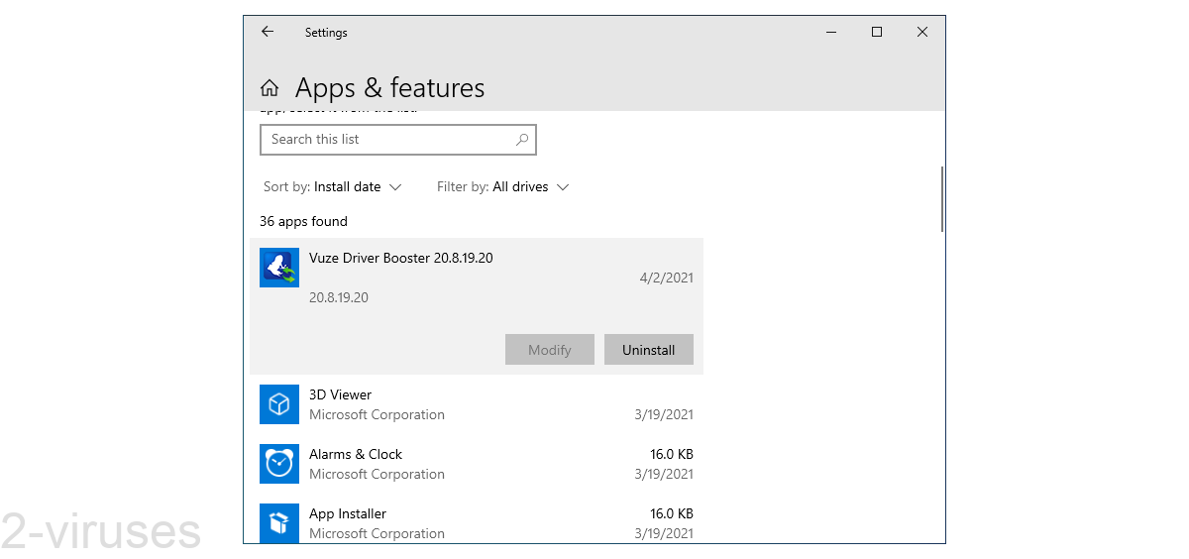The width and height of the screenshot is (1189, 559).
Task: Maximize the Settings window
Action: point(876,32)
